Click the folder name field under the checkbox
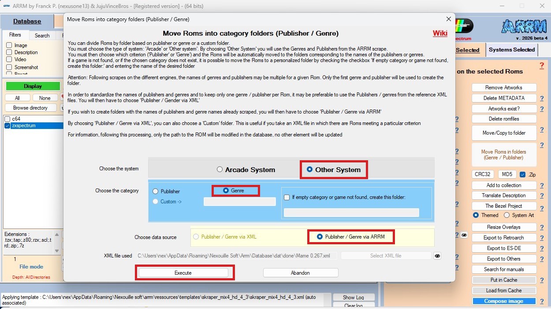Image resolution: width=551 pixels, height=309 pixels. (351, 213)
